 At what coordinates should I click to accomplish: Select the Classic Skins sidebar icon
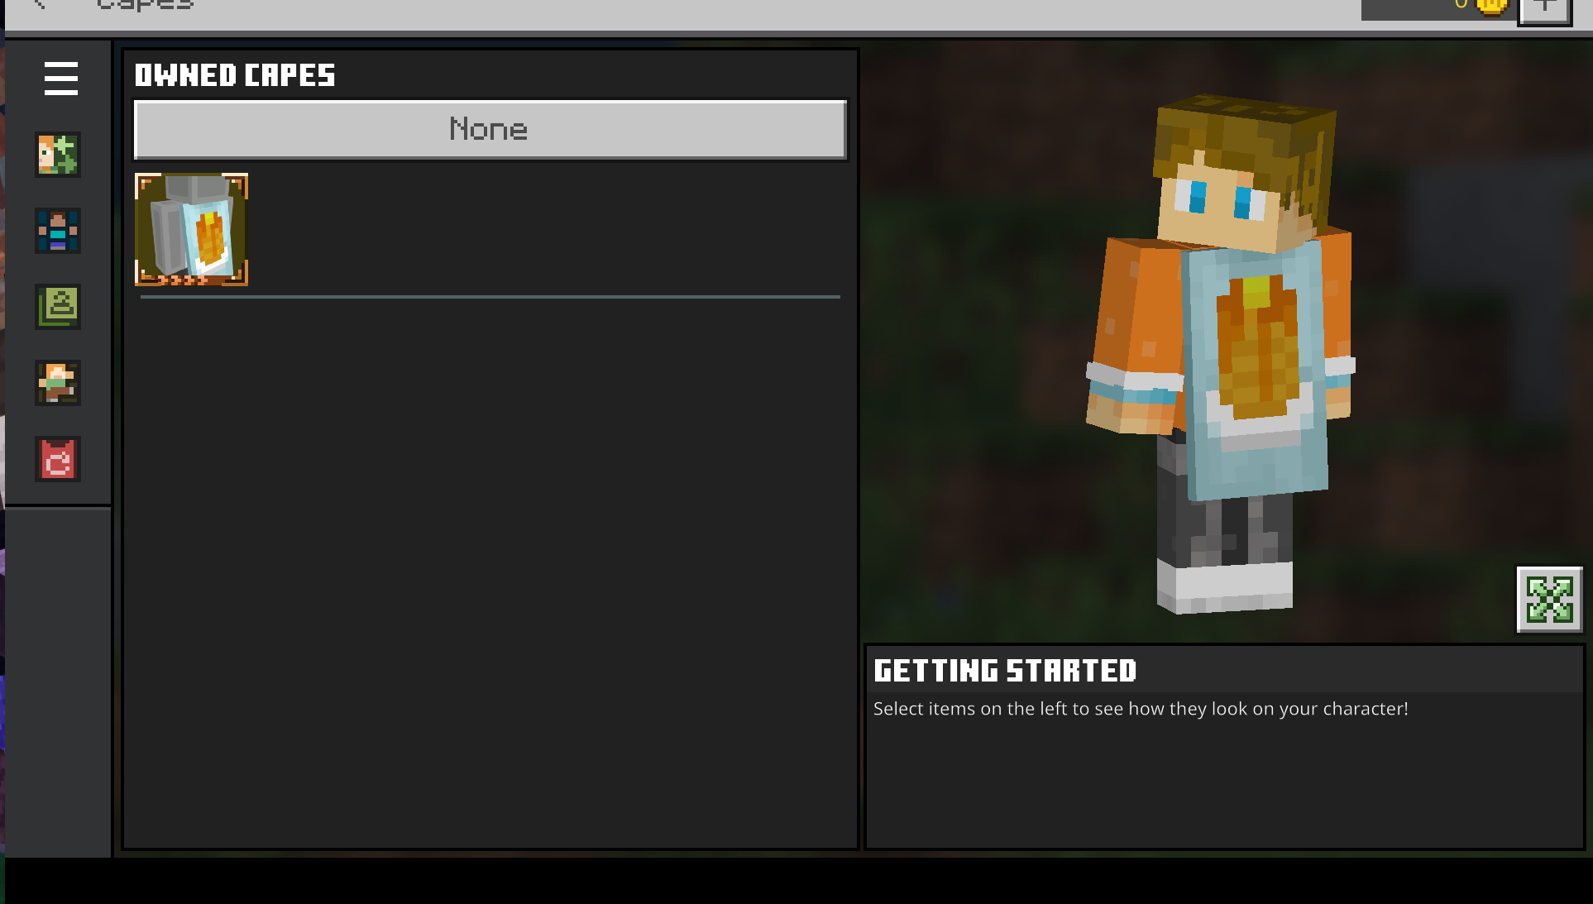point(58,230)
